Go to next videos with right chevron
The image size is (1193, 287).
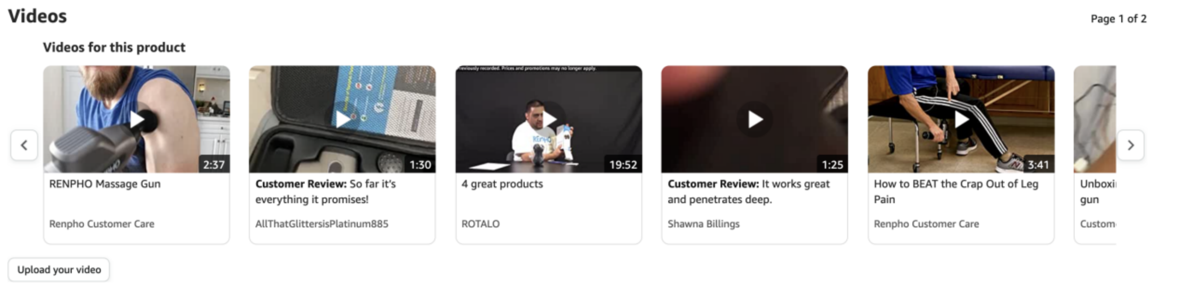(1131, 145)
